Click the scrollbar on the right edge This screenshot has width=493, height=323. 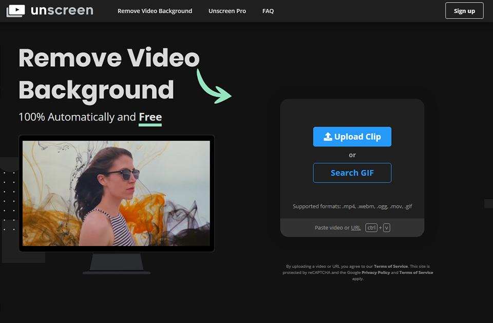[488, 204]
